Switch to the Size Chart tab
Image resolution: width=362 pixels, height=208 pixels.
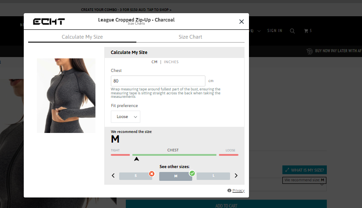point(190,37)
